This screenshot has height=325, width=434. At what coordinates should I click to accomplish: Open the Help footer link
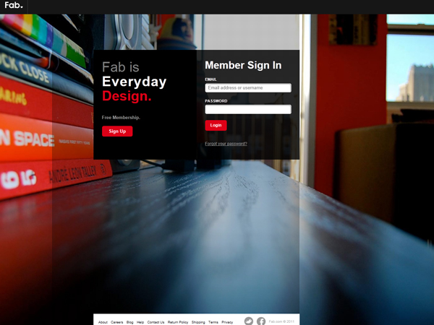tap(140, 322)
